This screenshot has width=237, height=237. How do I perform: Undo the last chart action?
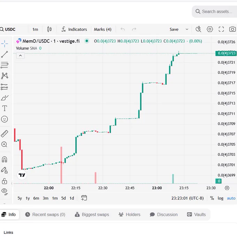click(123, 29)
